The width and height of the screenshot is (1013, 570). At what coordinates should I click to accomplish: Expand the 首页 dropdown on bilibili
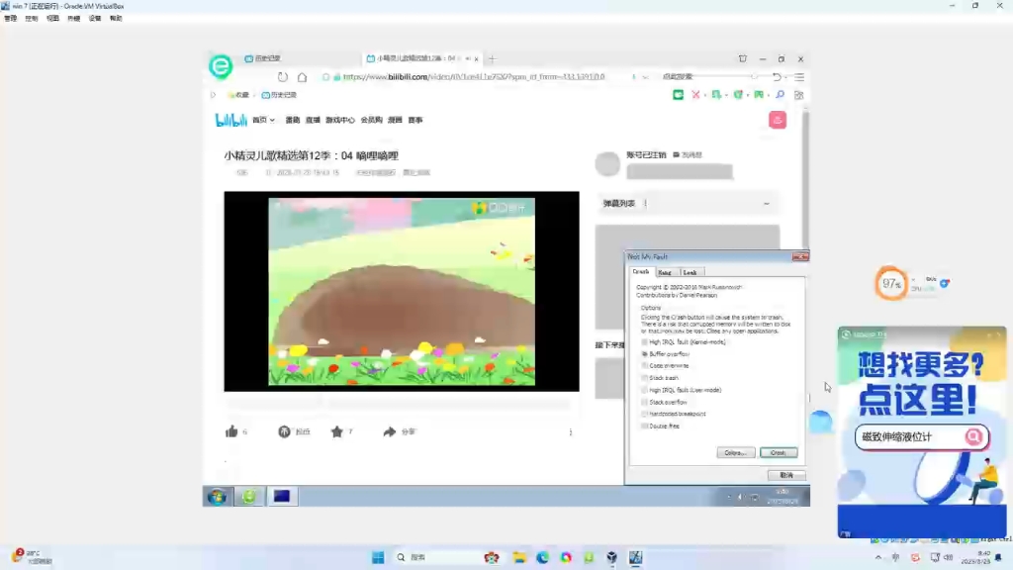coord(263,120)
